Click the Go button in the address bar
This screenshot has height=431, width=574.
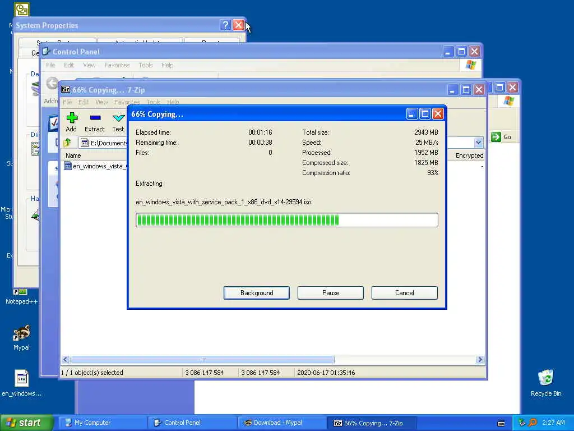pyautogui.click(x=501, y=137)
